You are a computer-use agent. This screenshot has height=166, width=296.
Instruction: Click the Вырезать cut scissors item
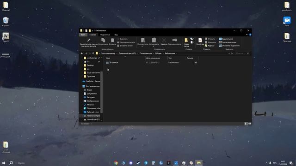tap(123, 39)
